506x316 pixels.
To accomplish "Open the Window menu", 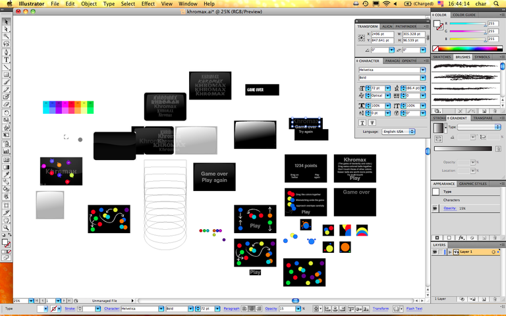I will point(188,4).
